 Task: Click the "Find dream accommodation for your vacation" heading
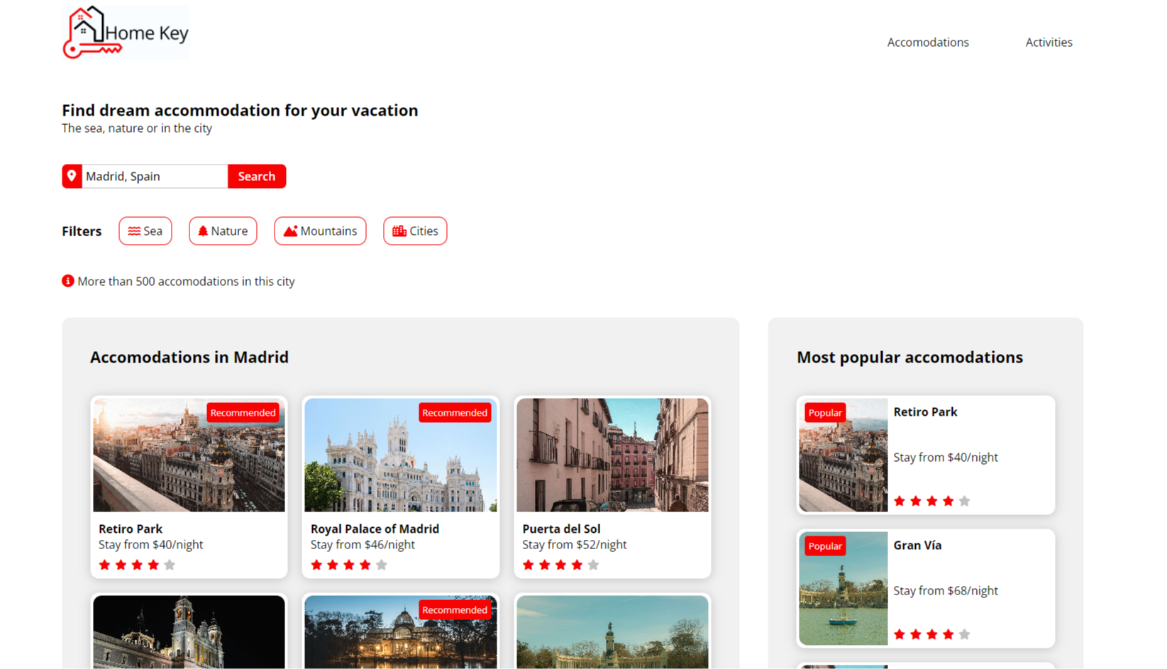[x=240, y=110]
